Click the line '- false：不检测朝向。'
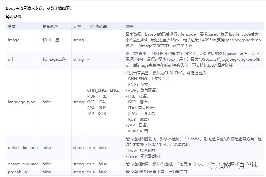266x177 pixels. (144, 156)
